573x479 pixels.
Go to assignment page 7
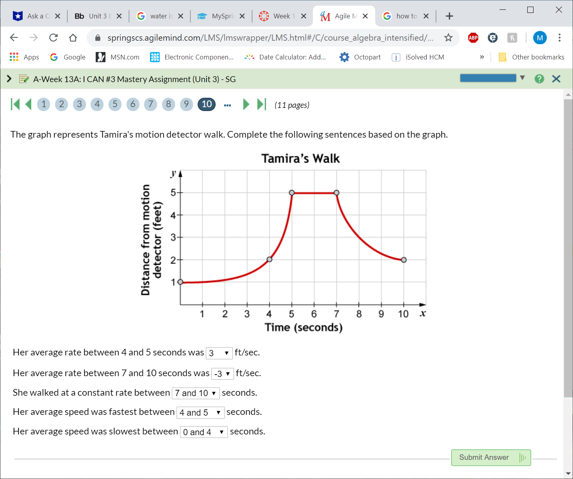pos(150,104)
